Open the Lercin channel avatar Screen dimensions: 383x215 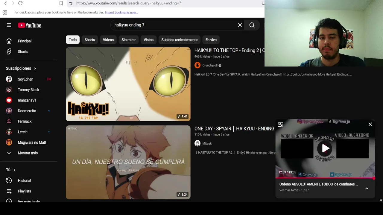tap(9, 132)
